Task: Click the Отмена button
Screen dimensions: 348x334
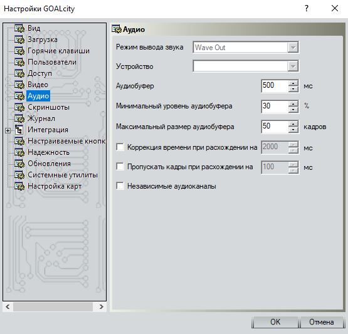Action: [321, 322]
